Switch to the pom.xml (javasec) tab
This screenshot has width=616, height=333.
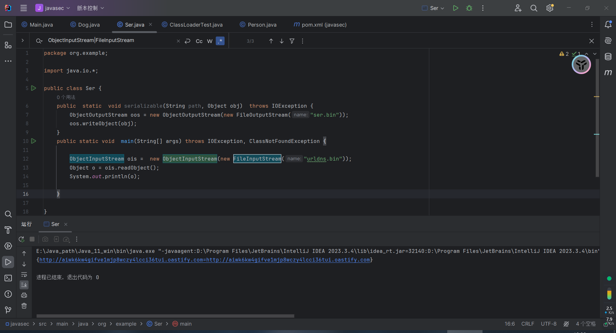[x=323, y=25]
